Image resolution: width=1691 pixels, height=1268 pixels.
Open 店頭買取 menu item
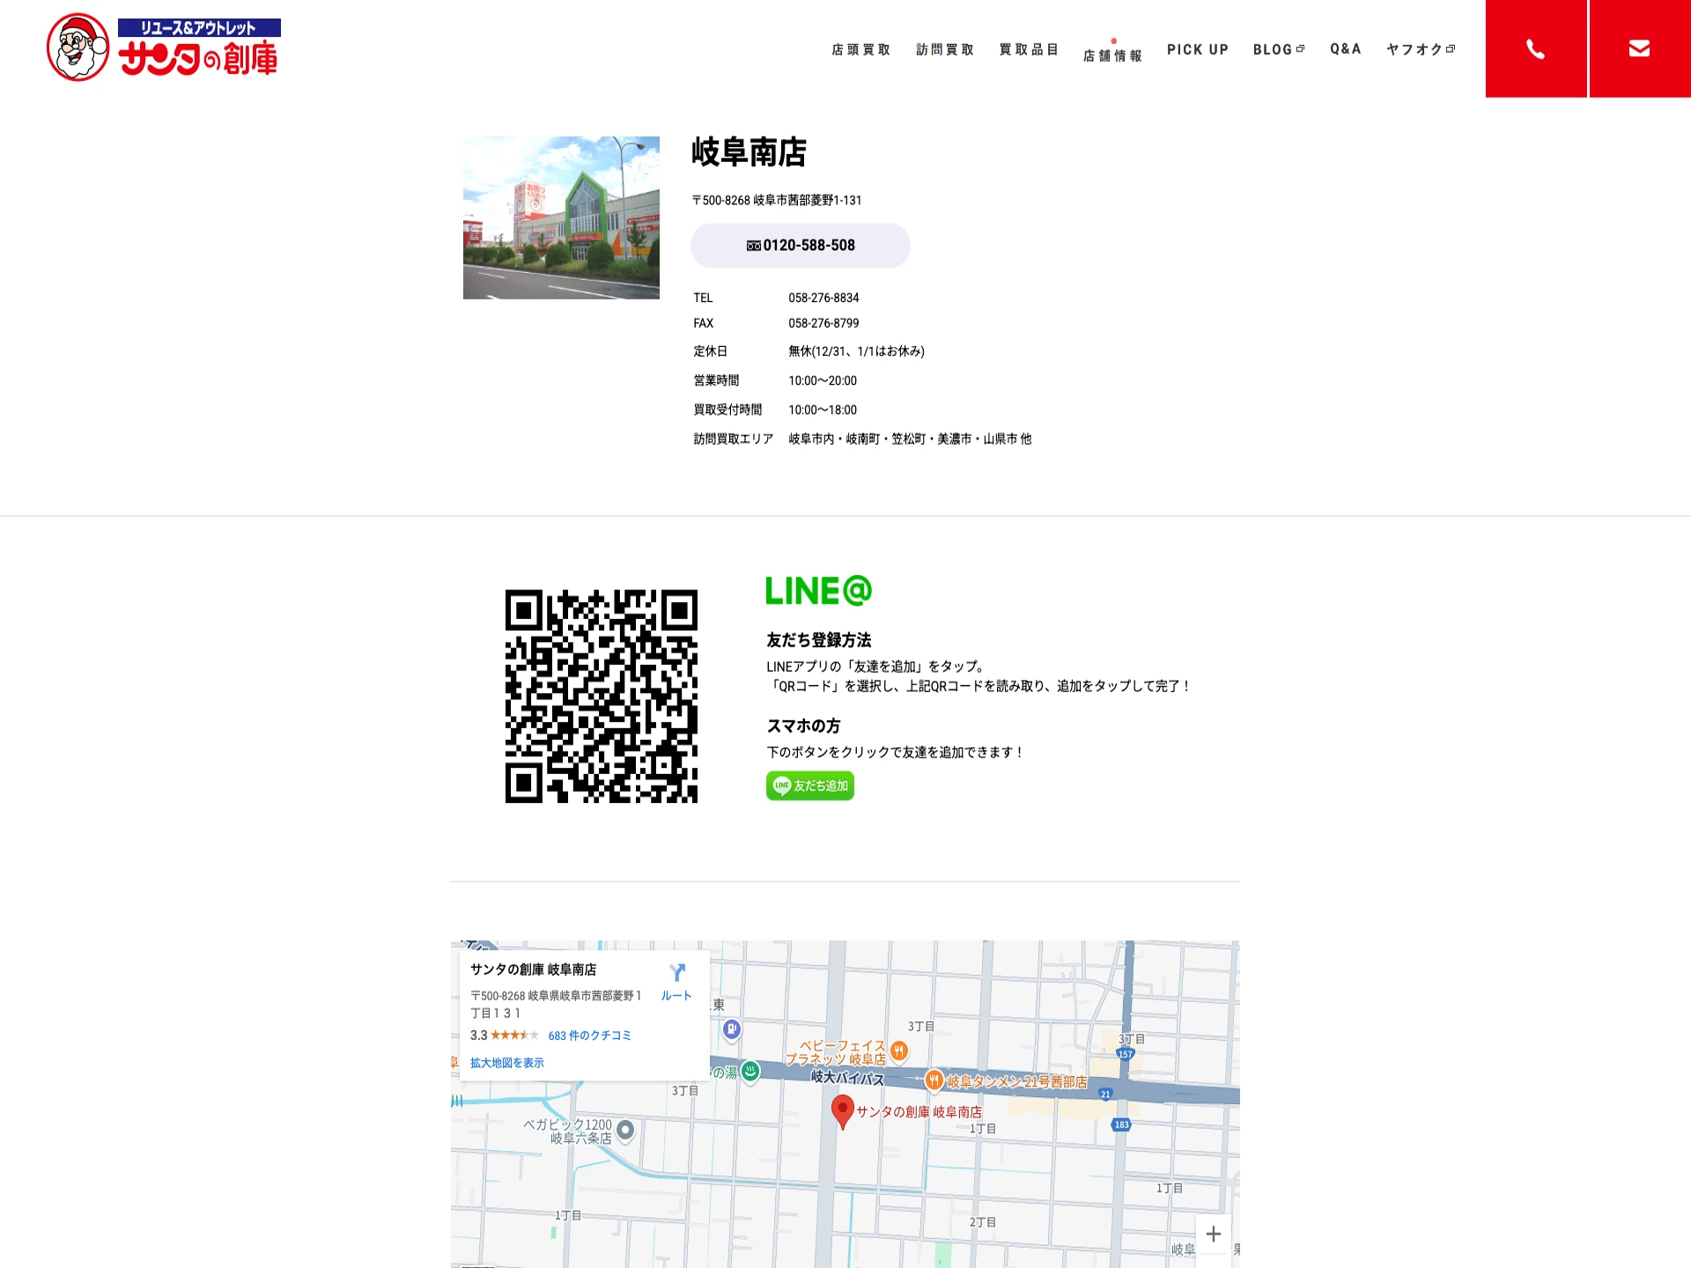pos(860,49)
